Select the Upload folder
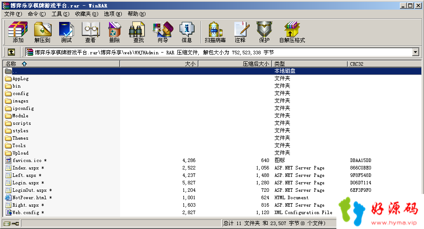The width and height of the screenshot is (424, 229). point(17,153)
